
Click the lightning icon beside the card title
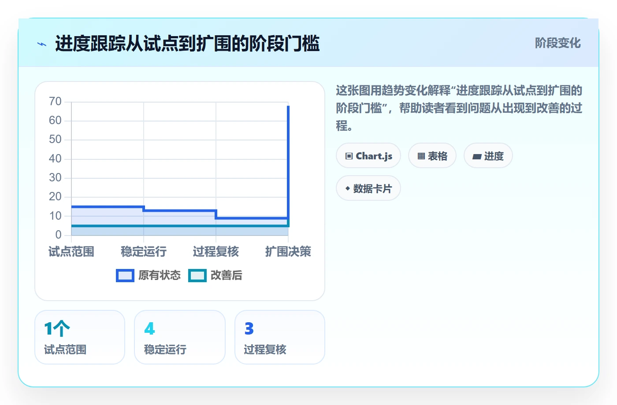pos(42,44)
